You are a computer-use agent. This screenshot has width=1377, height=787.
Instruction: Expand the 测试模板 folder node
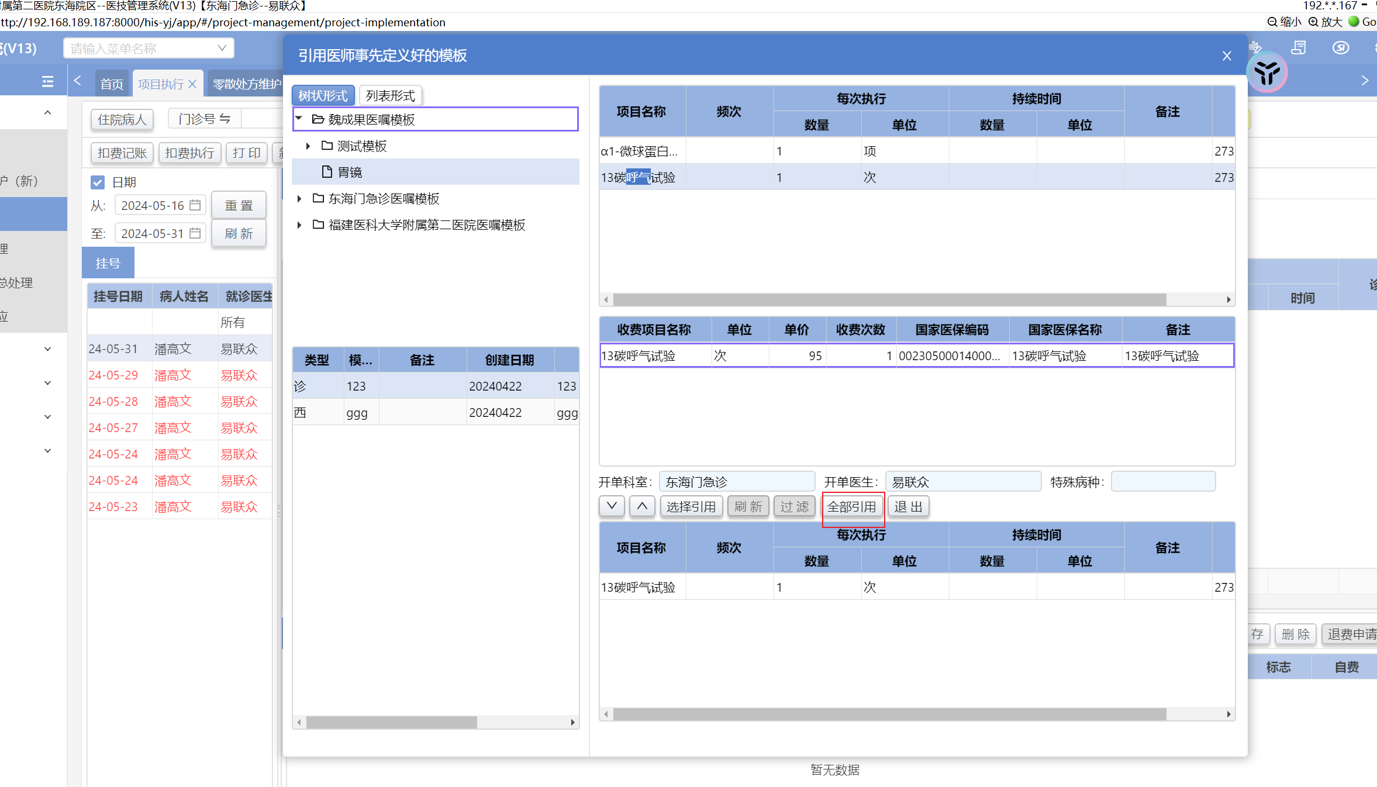(x=308, y=146)
